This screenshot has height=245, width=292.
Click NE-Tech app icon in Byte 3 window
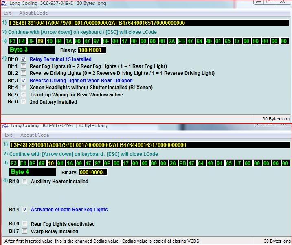pyautogui.click(x=4, y=3)
